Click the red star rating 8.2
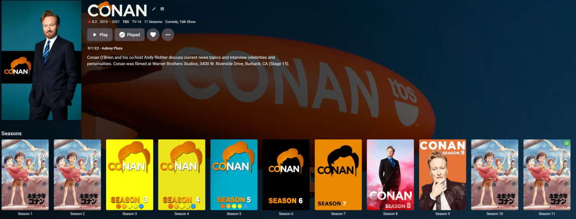Image resolution: width=576 pixels, height=219 pixels. (x=92, y=22)
